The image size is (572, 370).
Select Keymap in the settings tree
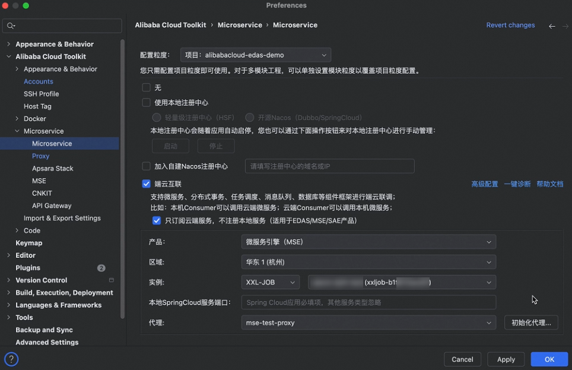coord(29,243)
